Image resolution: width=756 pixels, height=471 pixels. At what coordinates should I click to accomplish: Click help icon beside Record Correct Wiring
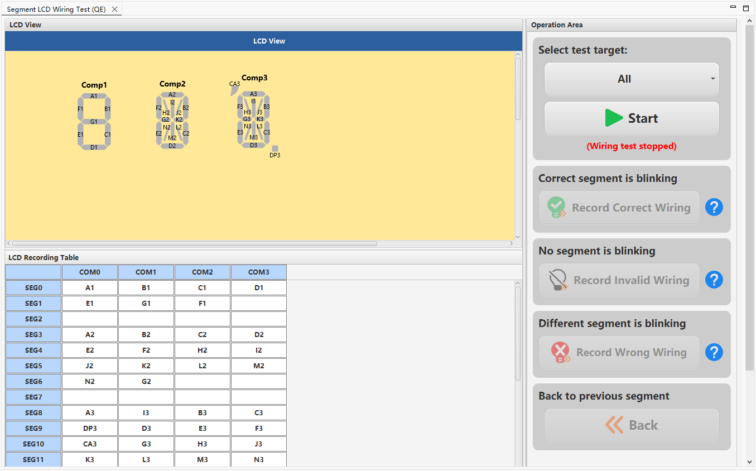click(714, 208)
